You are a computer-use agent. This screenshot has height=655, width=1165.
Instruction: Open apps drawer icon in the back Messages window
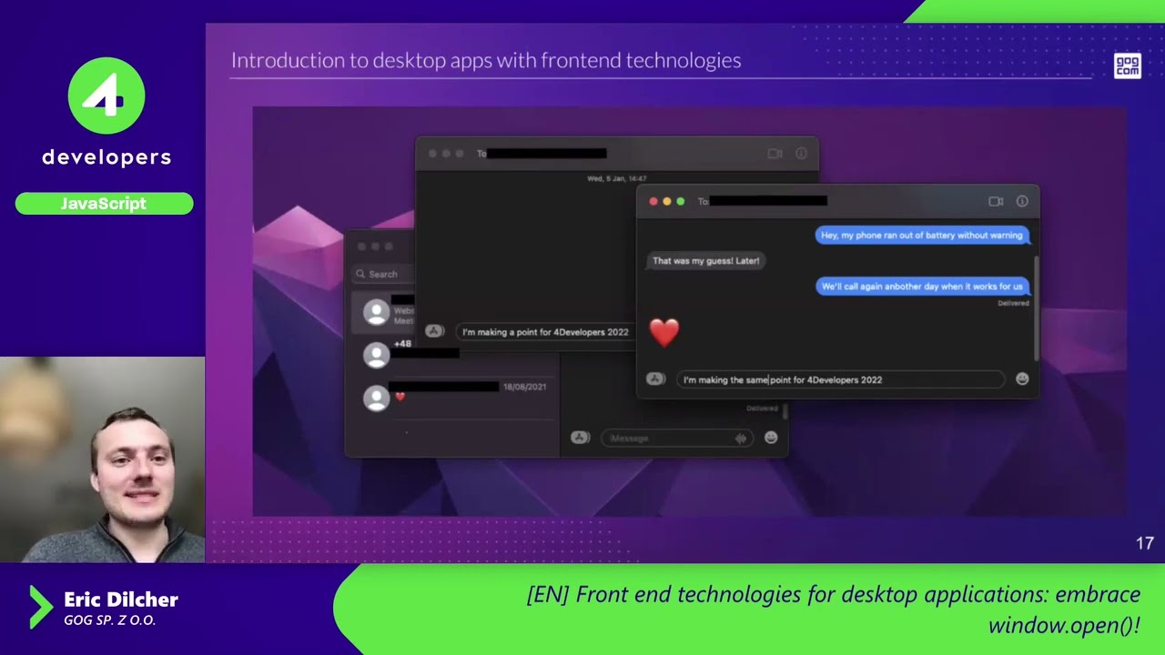pyautogui.click(x=580, y=438)
